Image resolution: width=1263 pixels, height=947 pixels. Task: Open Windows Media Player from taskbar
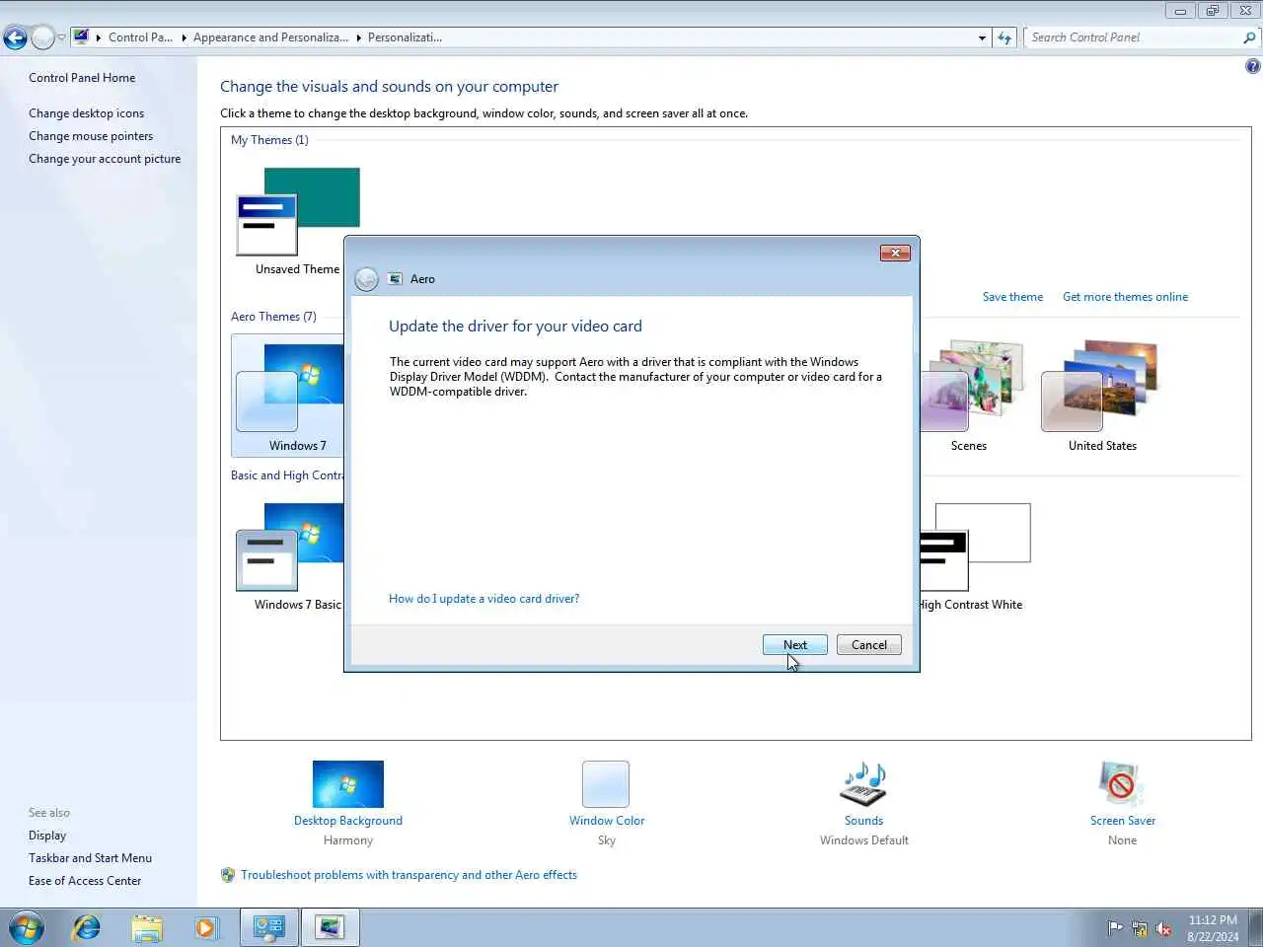(206, 927)
